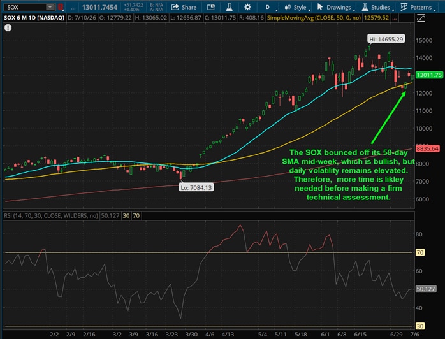Click the 50.127 RSI axis value label
445x339 pixels.
tap(426, 289)
